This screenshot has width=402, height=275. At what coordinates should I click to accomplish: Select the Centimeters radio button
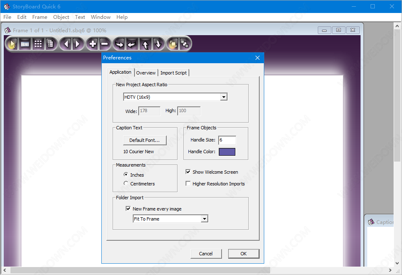(x=126, y=184)
